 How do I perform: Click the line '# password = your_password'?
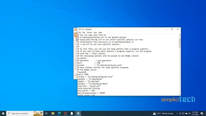point(94,61)
